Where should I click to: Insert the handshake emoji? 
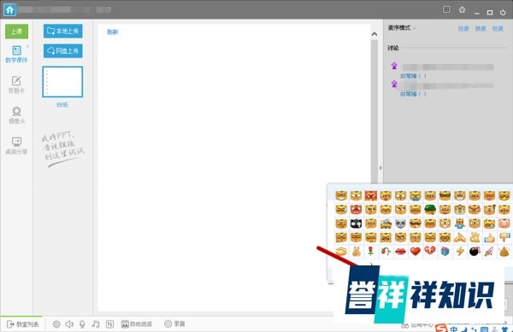click(x=341, y=252)
